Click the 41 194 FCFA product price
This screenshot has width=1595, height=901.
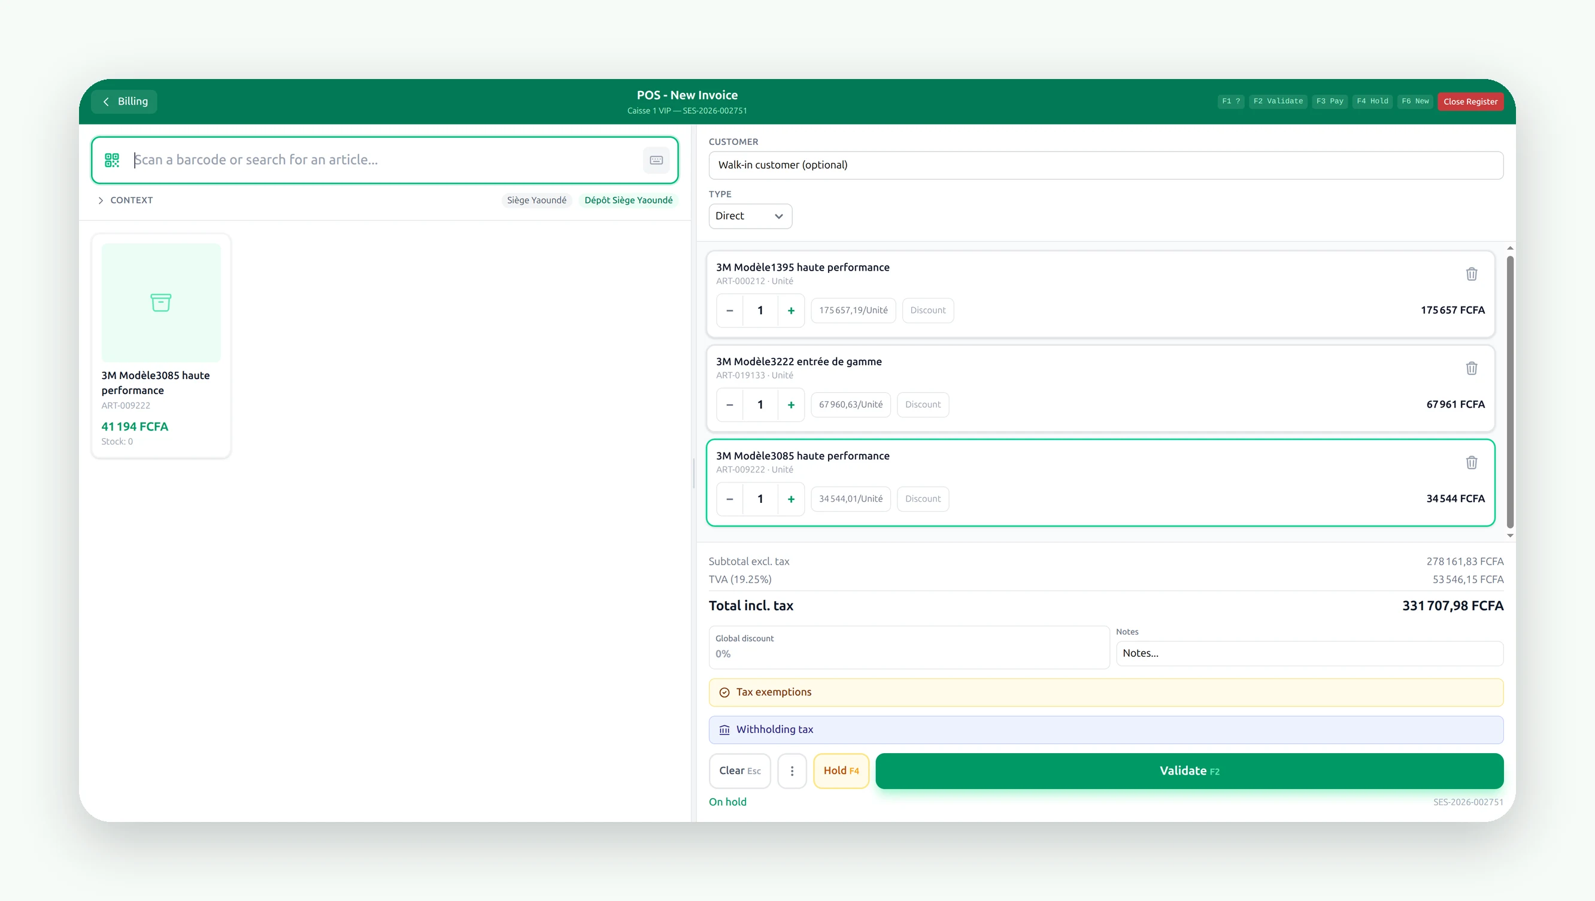pos(135,427)
